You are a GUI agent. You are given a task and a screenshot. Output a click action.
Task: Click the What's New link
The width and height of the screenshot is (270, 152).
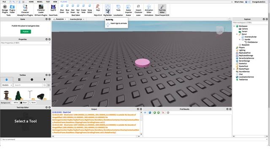[239, 2]
